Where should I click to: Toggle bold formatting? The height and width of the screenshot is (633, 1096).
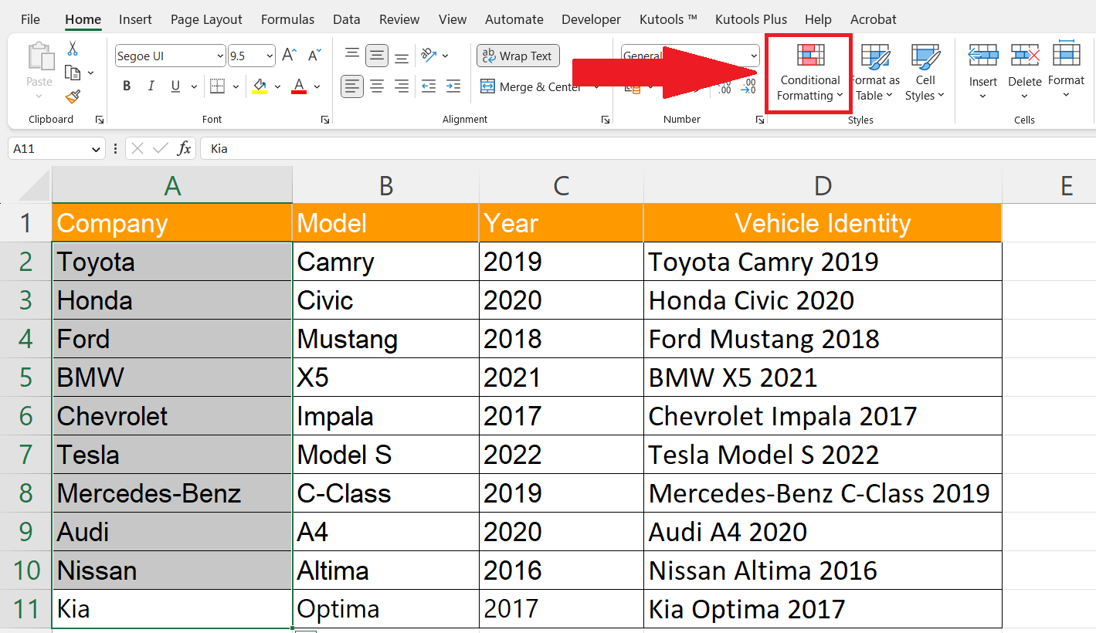tap(126, 86)
